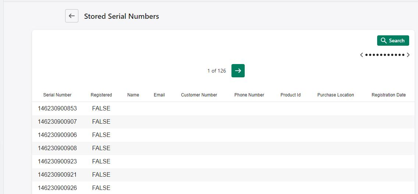Image resolution: width=418 pixels, height=194 pixels.
Task: Select the Registered column header
Action: click(101, 95)
